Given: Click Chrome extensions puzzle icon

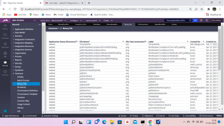Looking at the screenshot, I should click(209, 9).
